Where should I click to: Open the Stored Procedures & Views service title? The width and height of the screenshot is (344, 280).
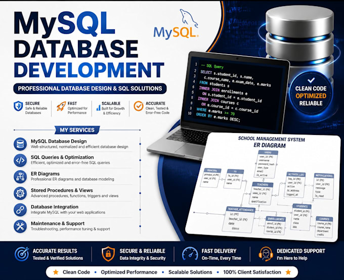62,191
